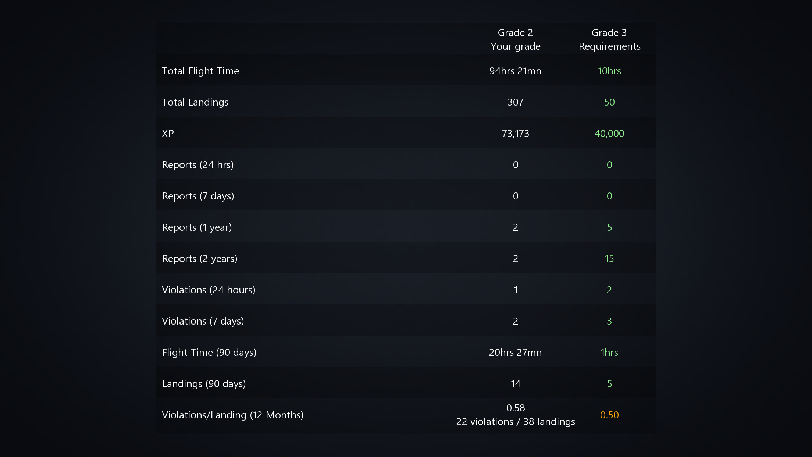Click the orange 0.50 requirement value
Screen dimensions: 812x457
click(x=609, y=415)
